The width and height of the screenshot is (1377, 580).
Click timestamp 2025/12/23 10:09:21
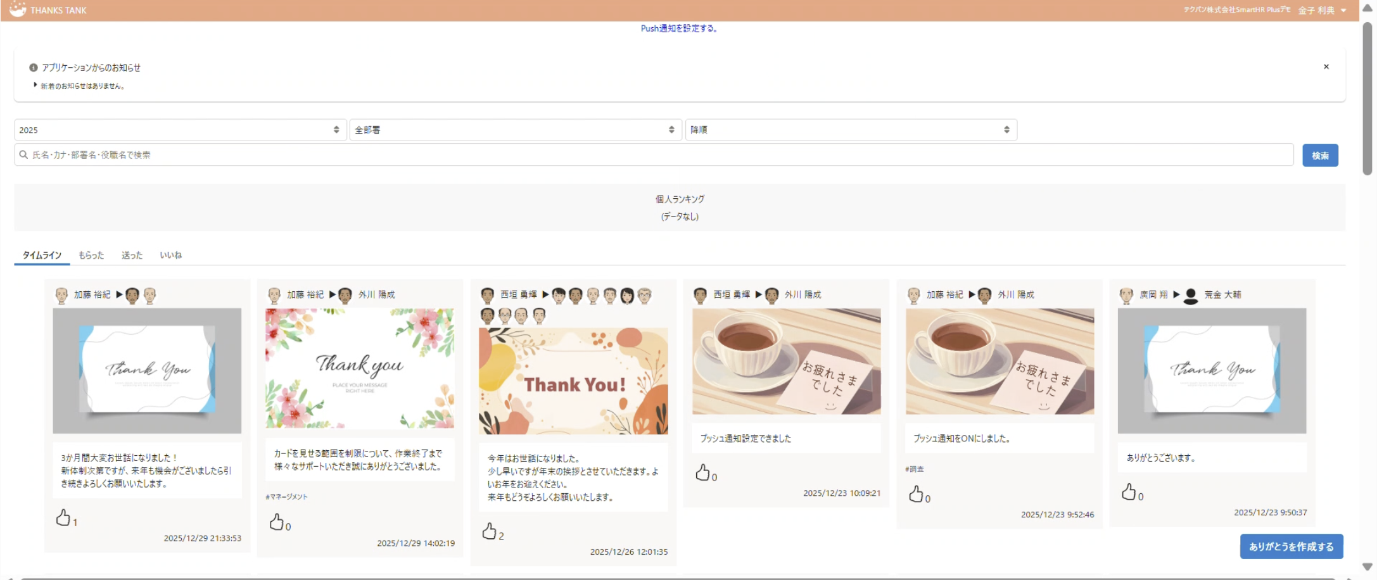842,493
